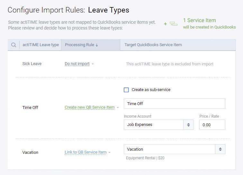Click the 'Income Account' field label

138,116
